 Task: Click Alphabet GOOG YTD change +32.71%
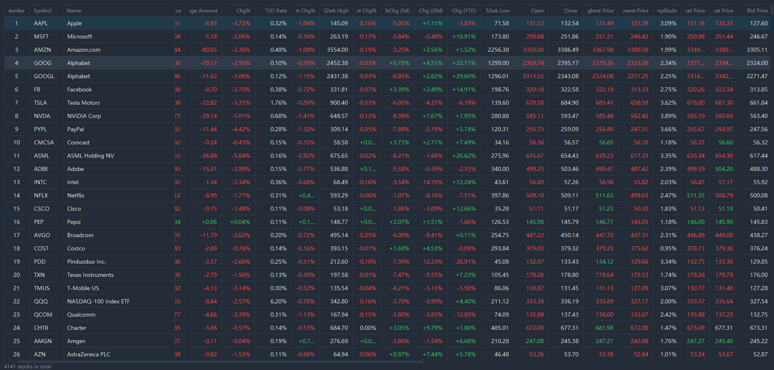point(464,63)
